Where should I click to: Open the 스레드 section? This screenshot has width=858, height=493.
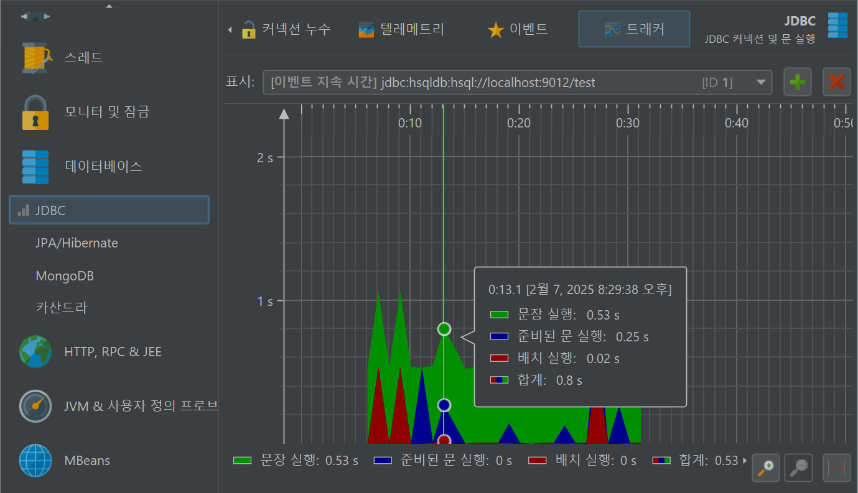(x=62, y=58)
